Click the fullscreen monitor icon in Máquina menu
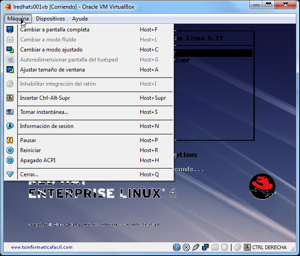This screenshot has height=256, width=300. pyautogui.click(x=10, y=30)
